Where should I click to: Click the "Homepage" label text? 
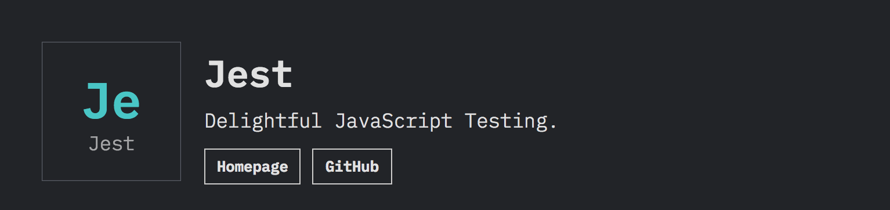(x=252, y=167)
